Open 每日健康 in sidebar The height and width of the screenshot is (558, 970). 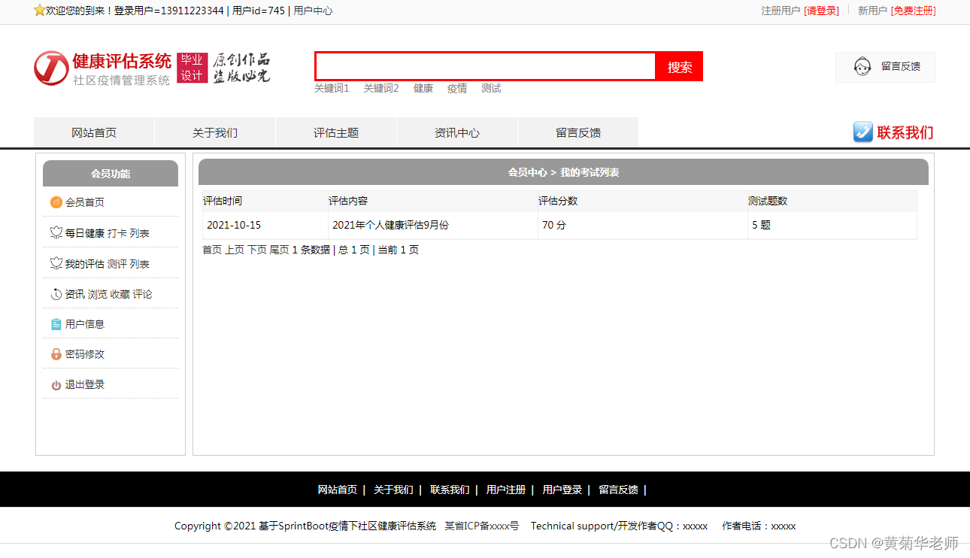click(85, 233)
